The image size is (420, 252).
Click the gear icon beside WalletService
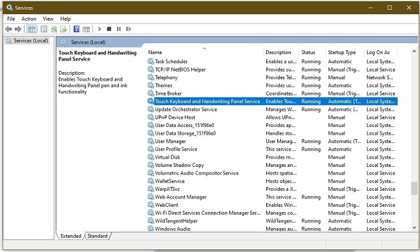coord(151,180)
